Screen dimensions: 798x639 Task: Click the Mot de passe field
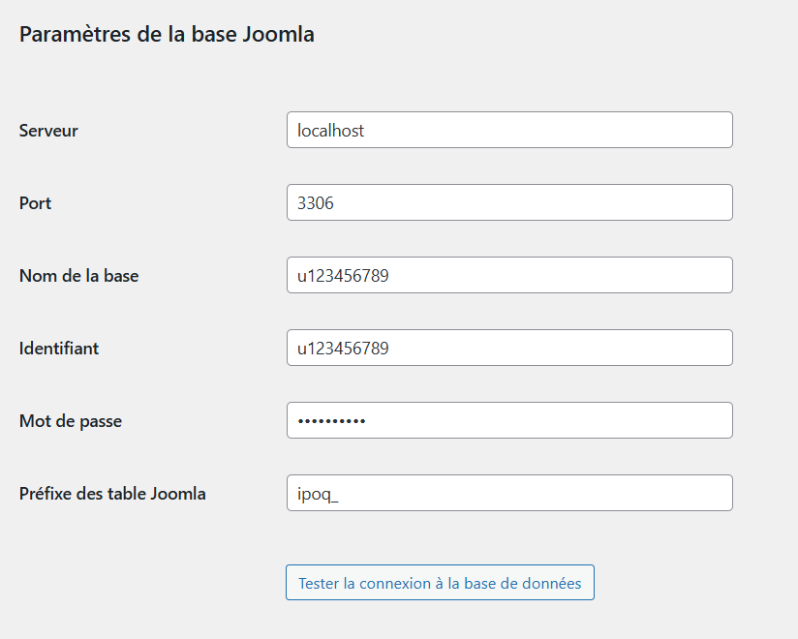(x=508, y=420)
